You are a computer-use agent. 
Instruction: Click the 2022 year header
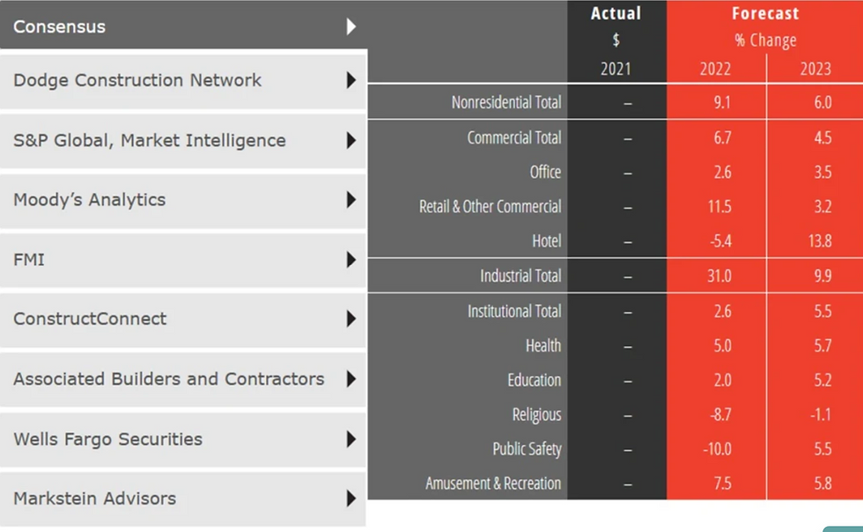(715, 69)
